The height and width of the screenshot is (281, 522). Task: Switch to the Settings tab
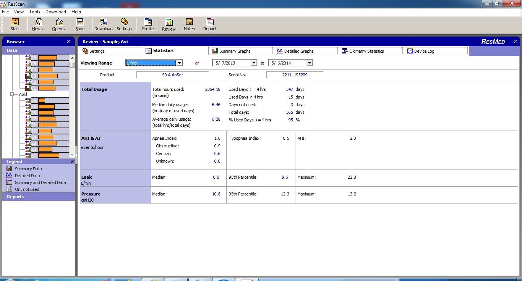click(x=111, y=51)
